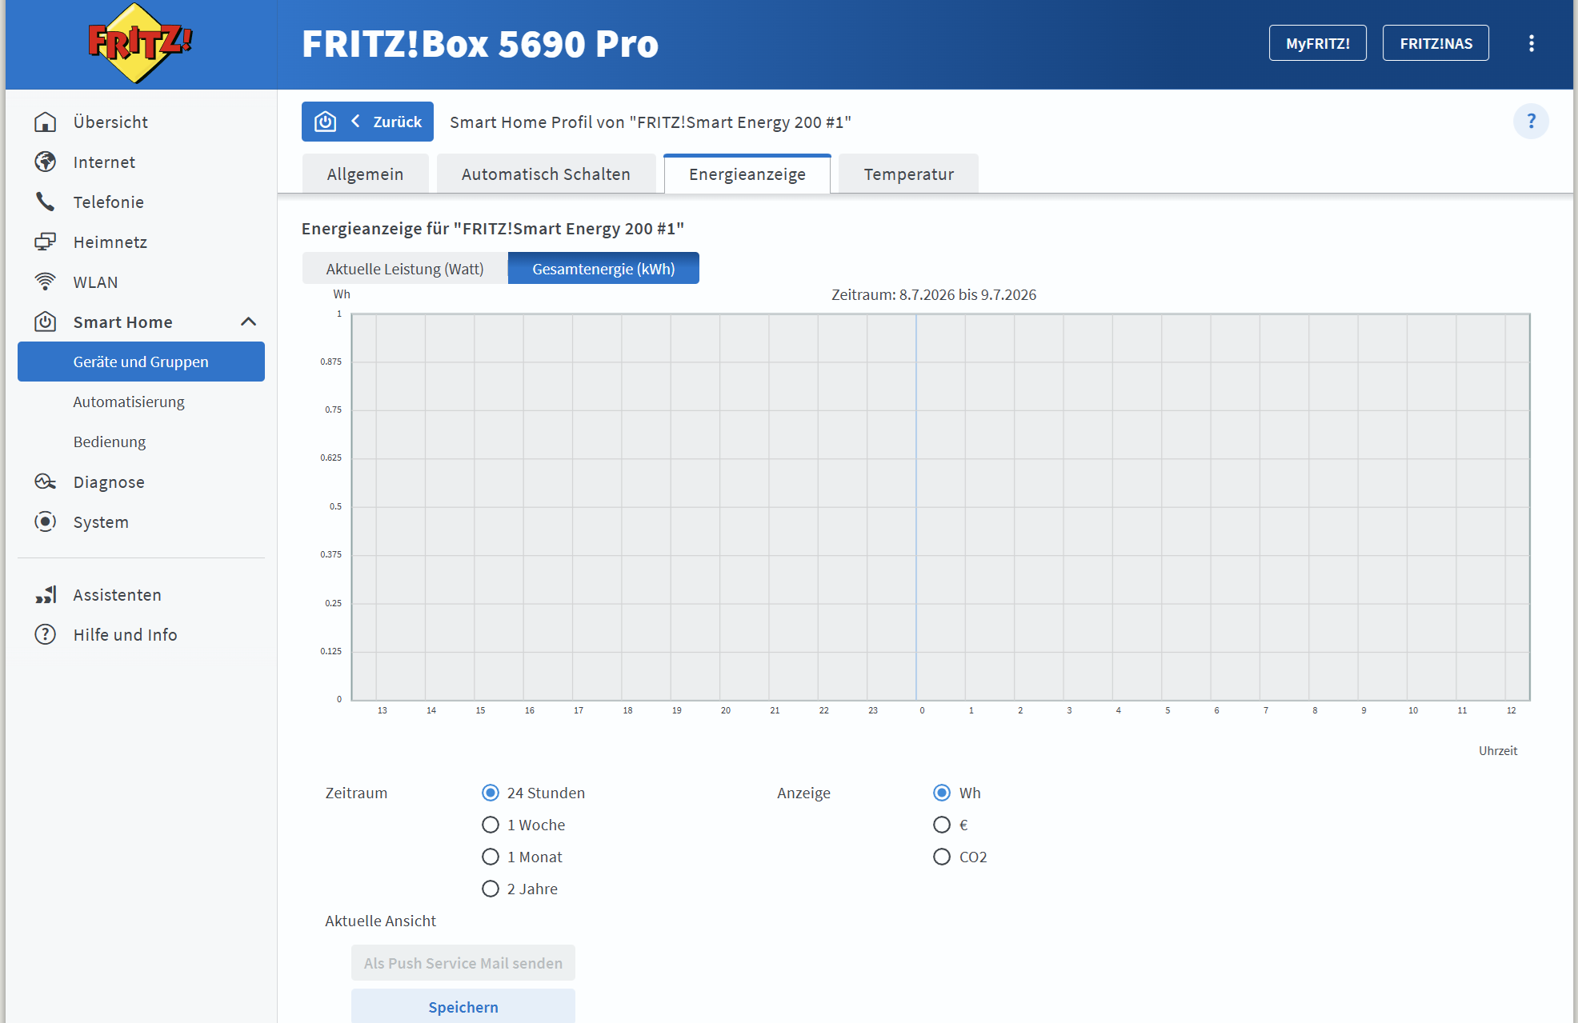The height and width of the screenshot is (1023, 1578).
Task: Click the FRITZ! logo
Action: click(x=140, y=43)
